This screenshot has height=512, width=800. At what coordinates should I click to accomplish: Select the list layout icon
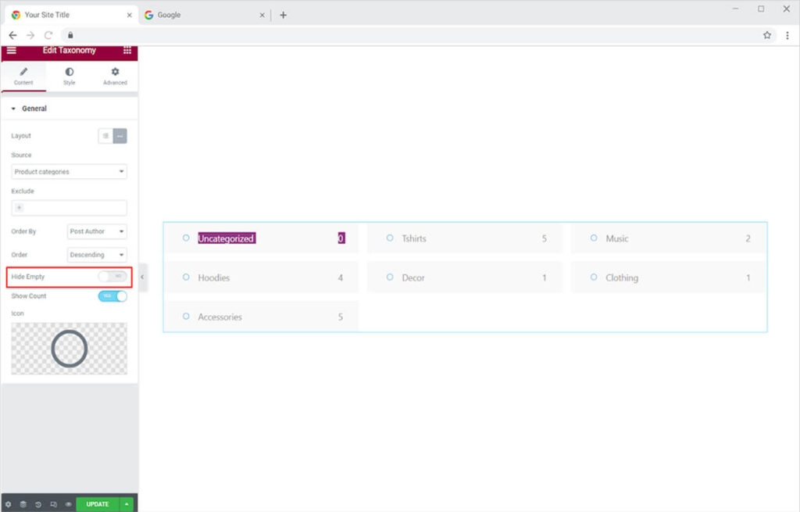(105, 136)
